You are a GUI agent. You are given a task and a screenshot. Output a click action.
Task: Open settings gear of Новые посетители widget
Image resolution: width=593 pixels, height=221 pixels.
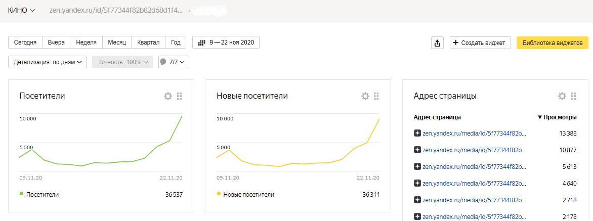click(365, 96)
